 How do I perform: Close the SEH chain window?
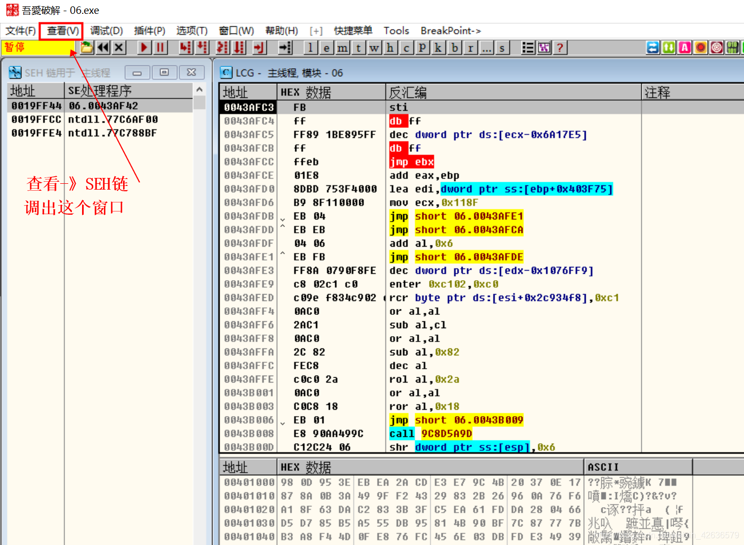(x=191, y=72)
